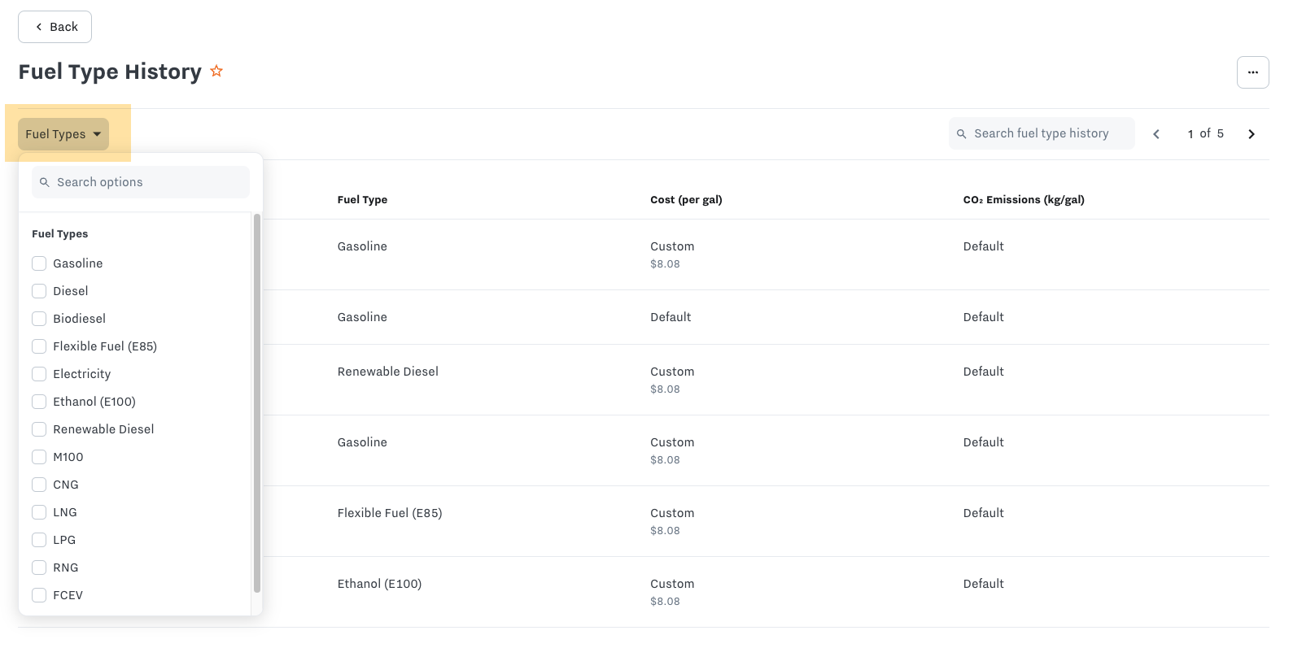1293x648 pixels.
Task: Open the three-dot more options menu
Action: coord(1252,72)
